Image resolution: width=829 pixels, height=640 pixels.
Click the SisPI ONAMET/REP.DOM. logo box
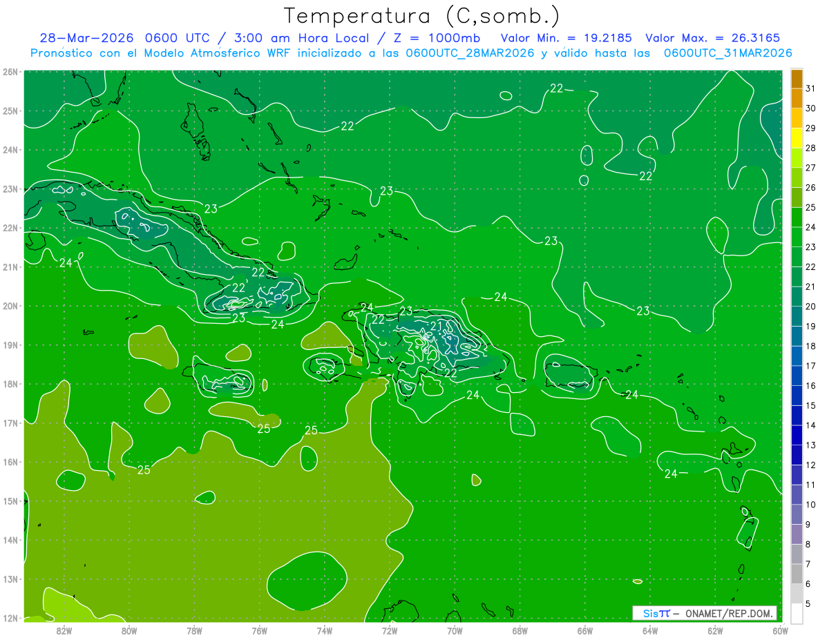705,613
